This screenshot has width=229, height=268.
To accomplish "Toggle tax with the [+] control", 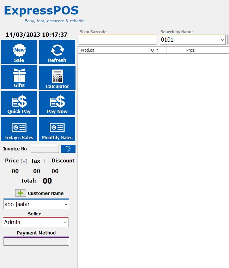I will point(24,161).
